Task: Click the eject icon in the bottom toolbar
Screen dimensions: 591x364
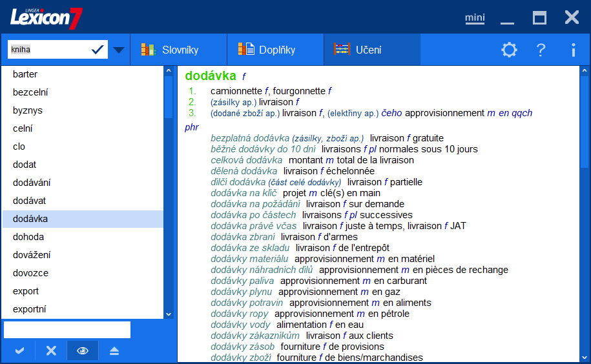Action: point(114,350)
